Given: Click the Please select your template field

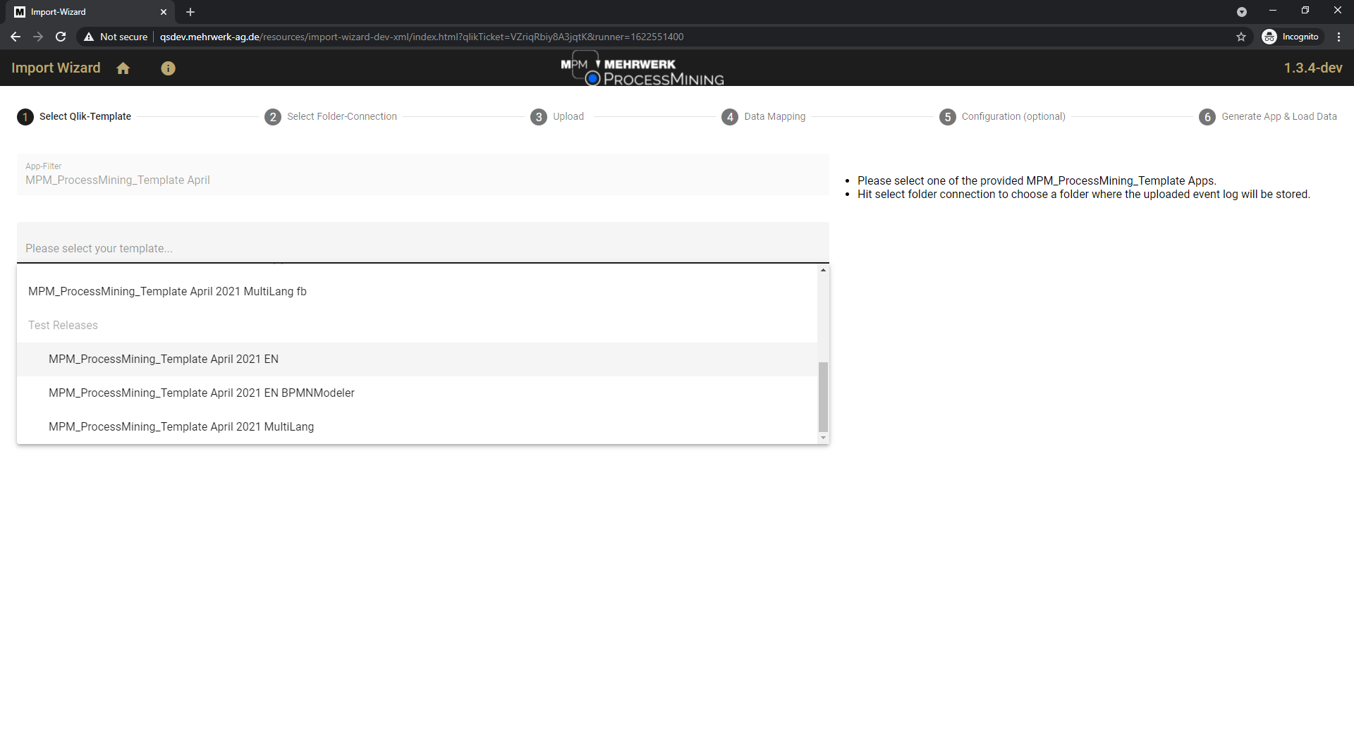Looking at the screenshot, I should click(x=423, y=243).
